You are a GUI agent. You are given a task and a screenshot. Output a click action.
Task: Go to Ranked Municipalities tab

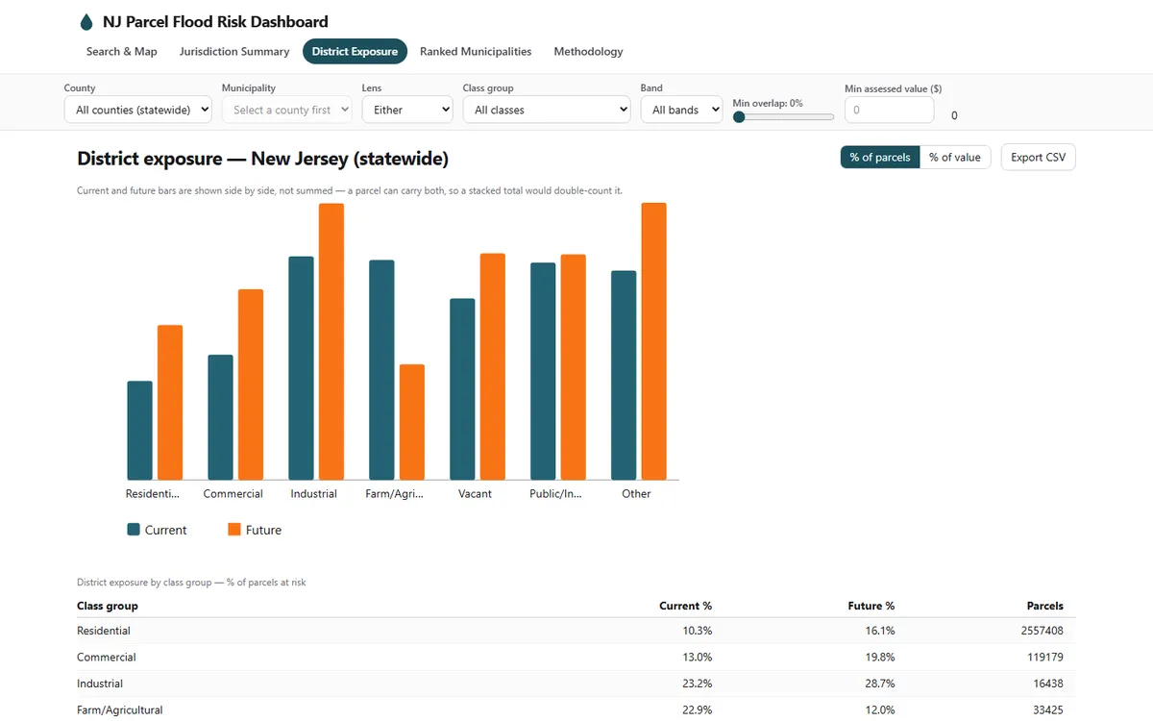click(x=476, y=52)
